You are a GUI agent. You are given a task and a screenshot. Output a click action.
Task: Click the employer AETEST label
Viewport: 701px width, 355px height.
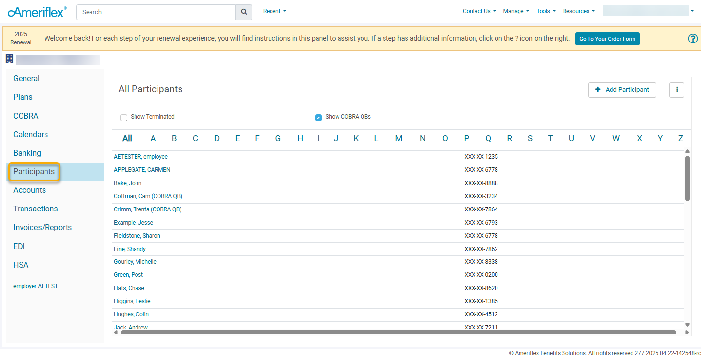[x=36, y=286]
